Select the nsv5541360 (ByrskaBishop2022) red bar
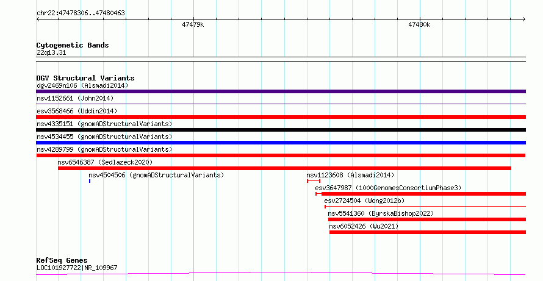 (426, 219)
